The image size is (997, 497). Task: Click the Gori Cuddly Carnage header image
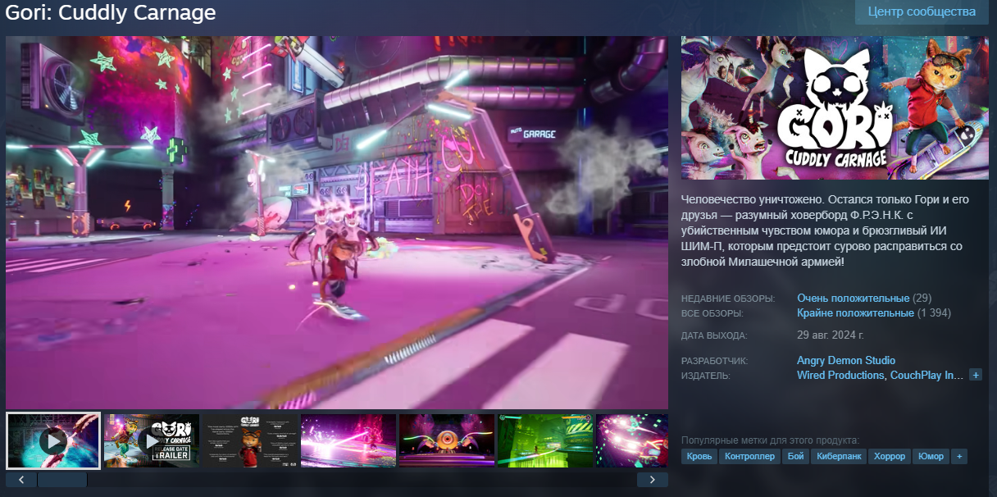point(835,107)
